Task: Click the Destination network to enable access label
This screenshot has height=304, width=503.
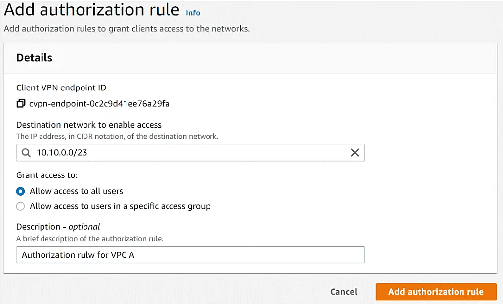Action: [x=89, y=125]
